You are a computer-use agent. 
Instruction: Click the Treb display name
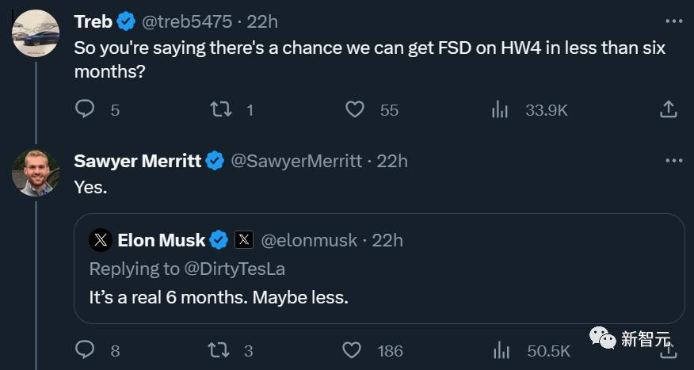coord(93,21)
